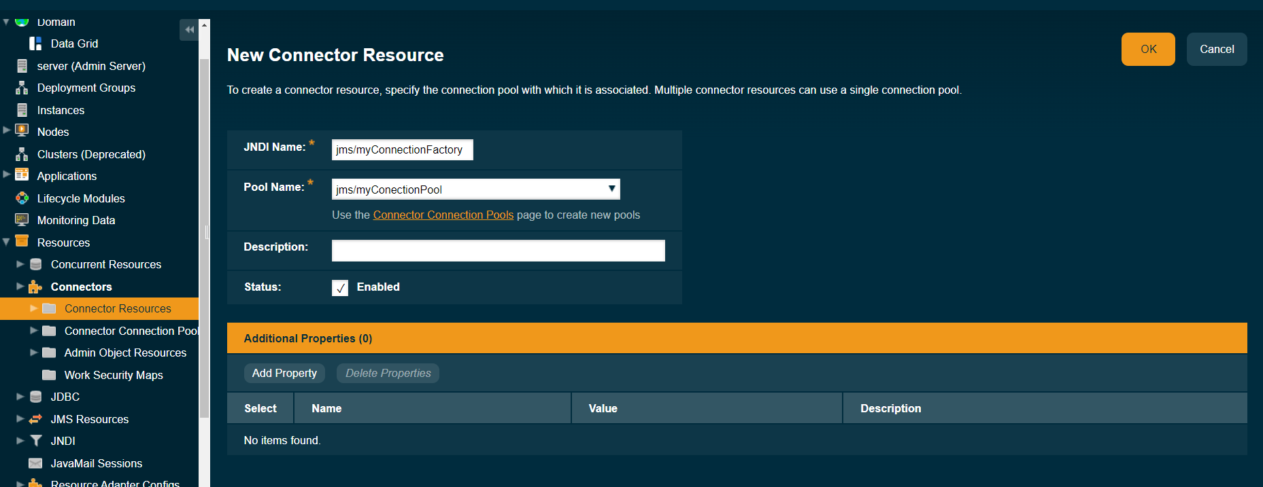The width and height of the screenshot is (1263, 487).
Task: Click the JMS Resources arrows icon
Action: 35,419
